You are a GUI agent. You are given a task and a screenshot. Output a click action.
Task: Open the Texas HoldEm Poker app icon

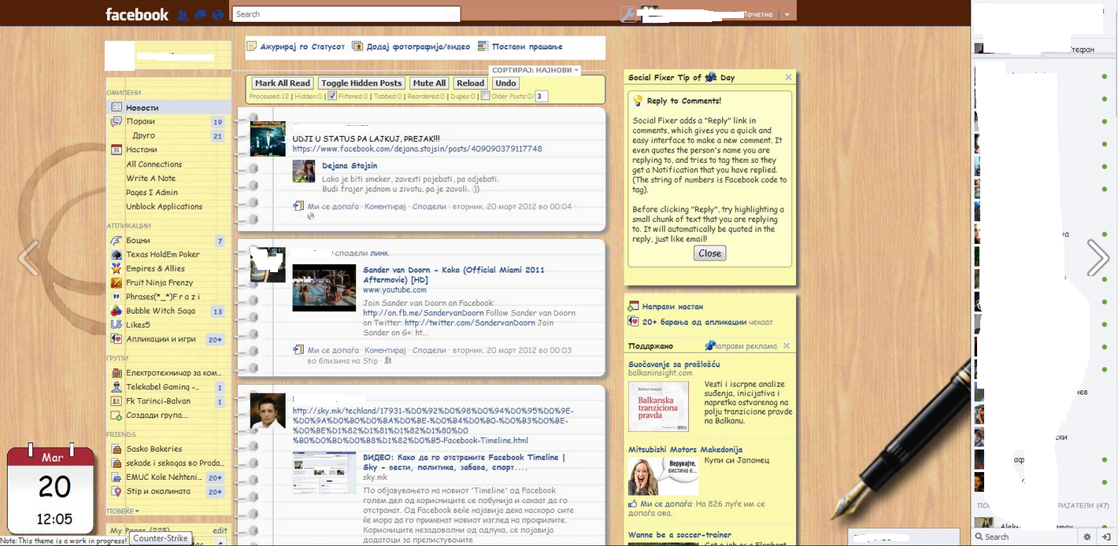[117, 254]
